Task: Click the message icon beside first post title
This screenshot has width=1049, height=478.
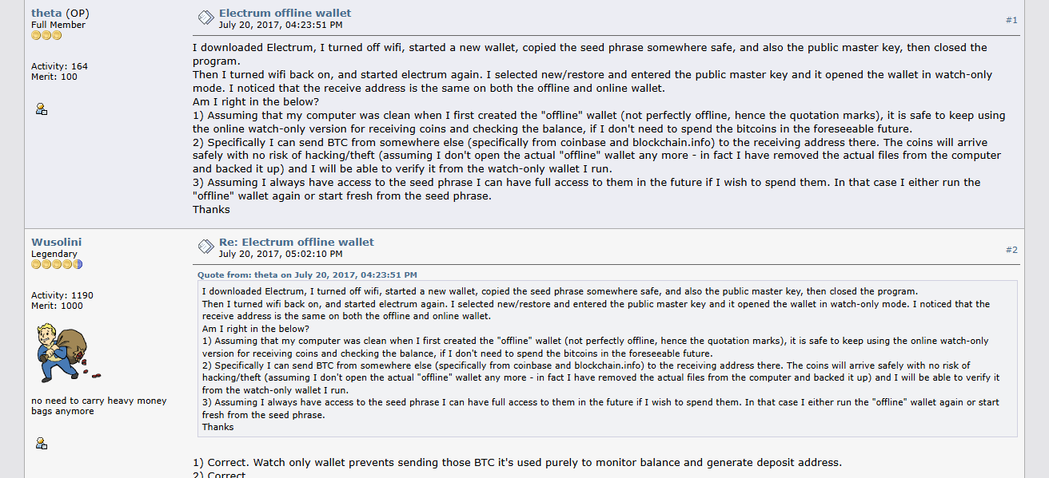Action: [x=205, y=18]
